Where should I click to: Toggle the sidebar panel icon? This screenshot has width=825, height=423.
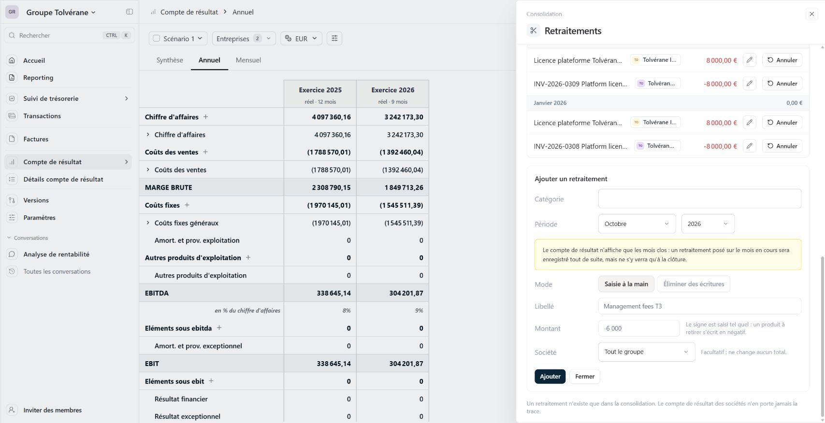[x=130, y=12]
